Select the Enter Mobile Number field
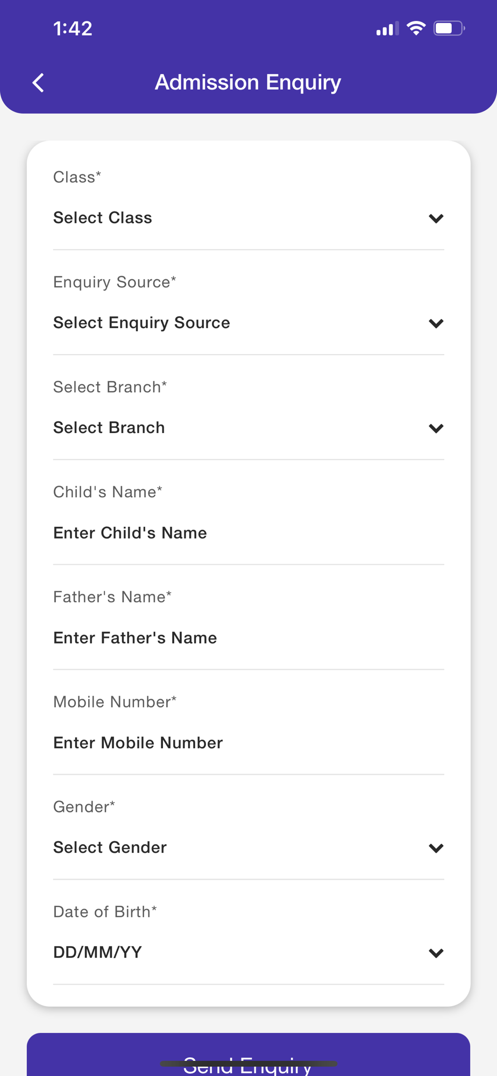The height and width of the screenshot is (1076, 497). (248, 742)
